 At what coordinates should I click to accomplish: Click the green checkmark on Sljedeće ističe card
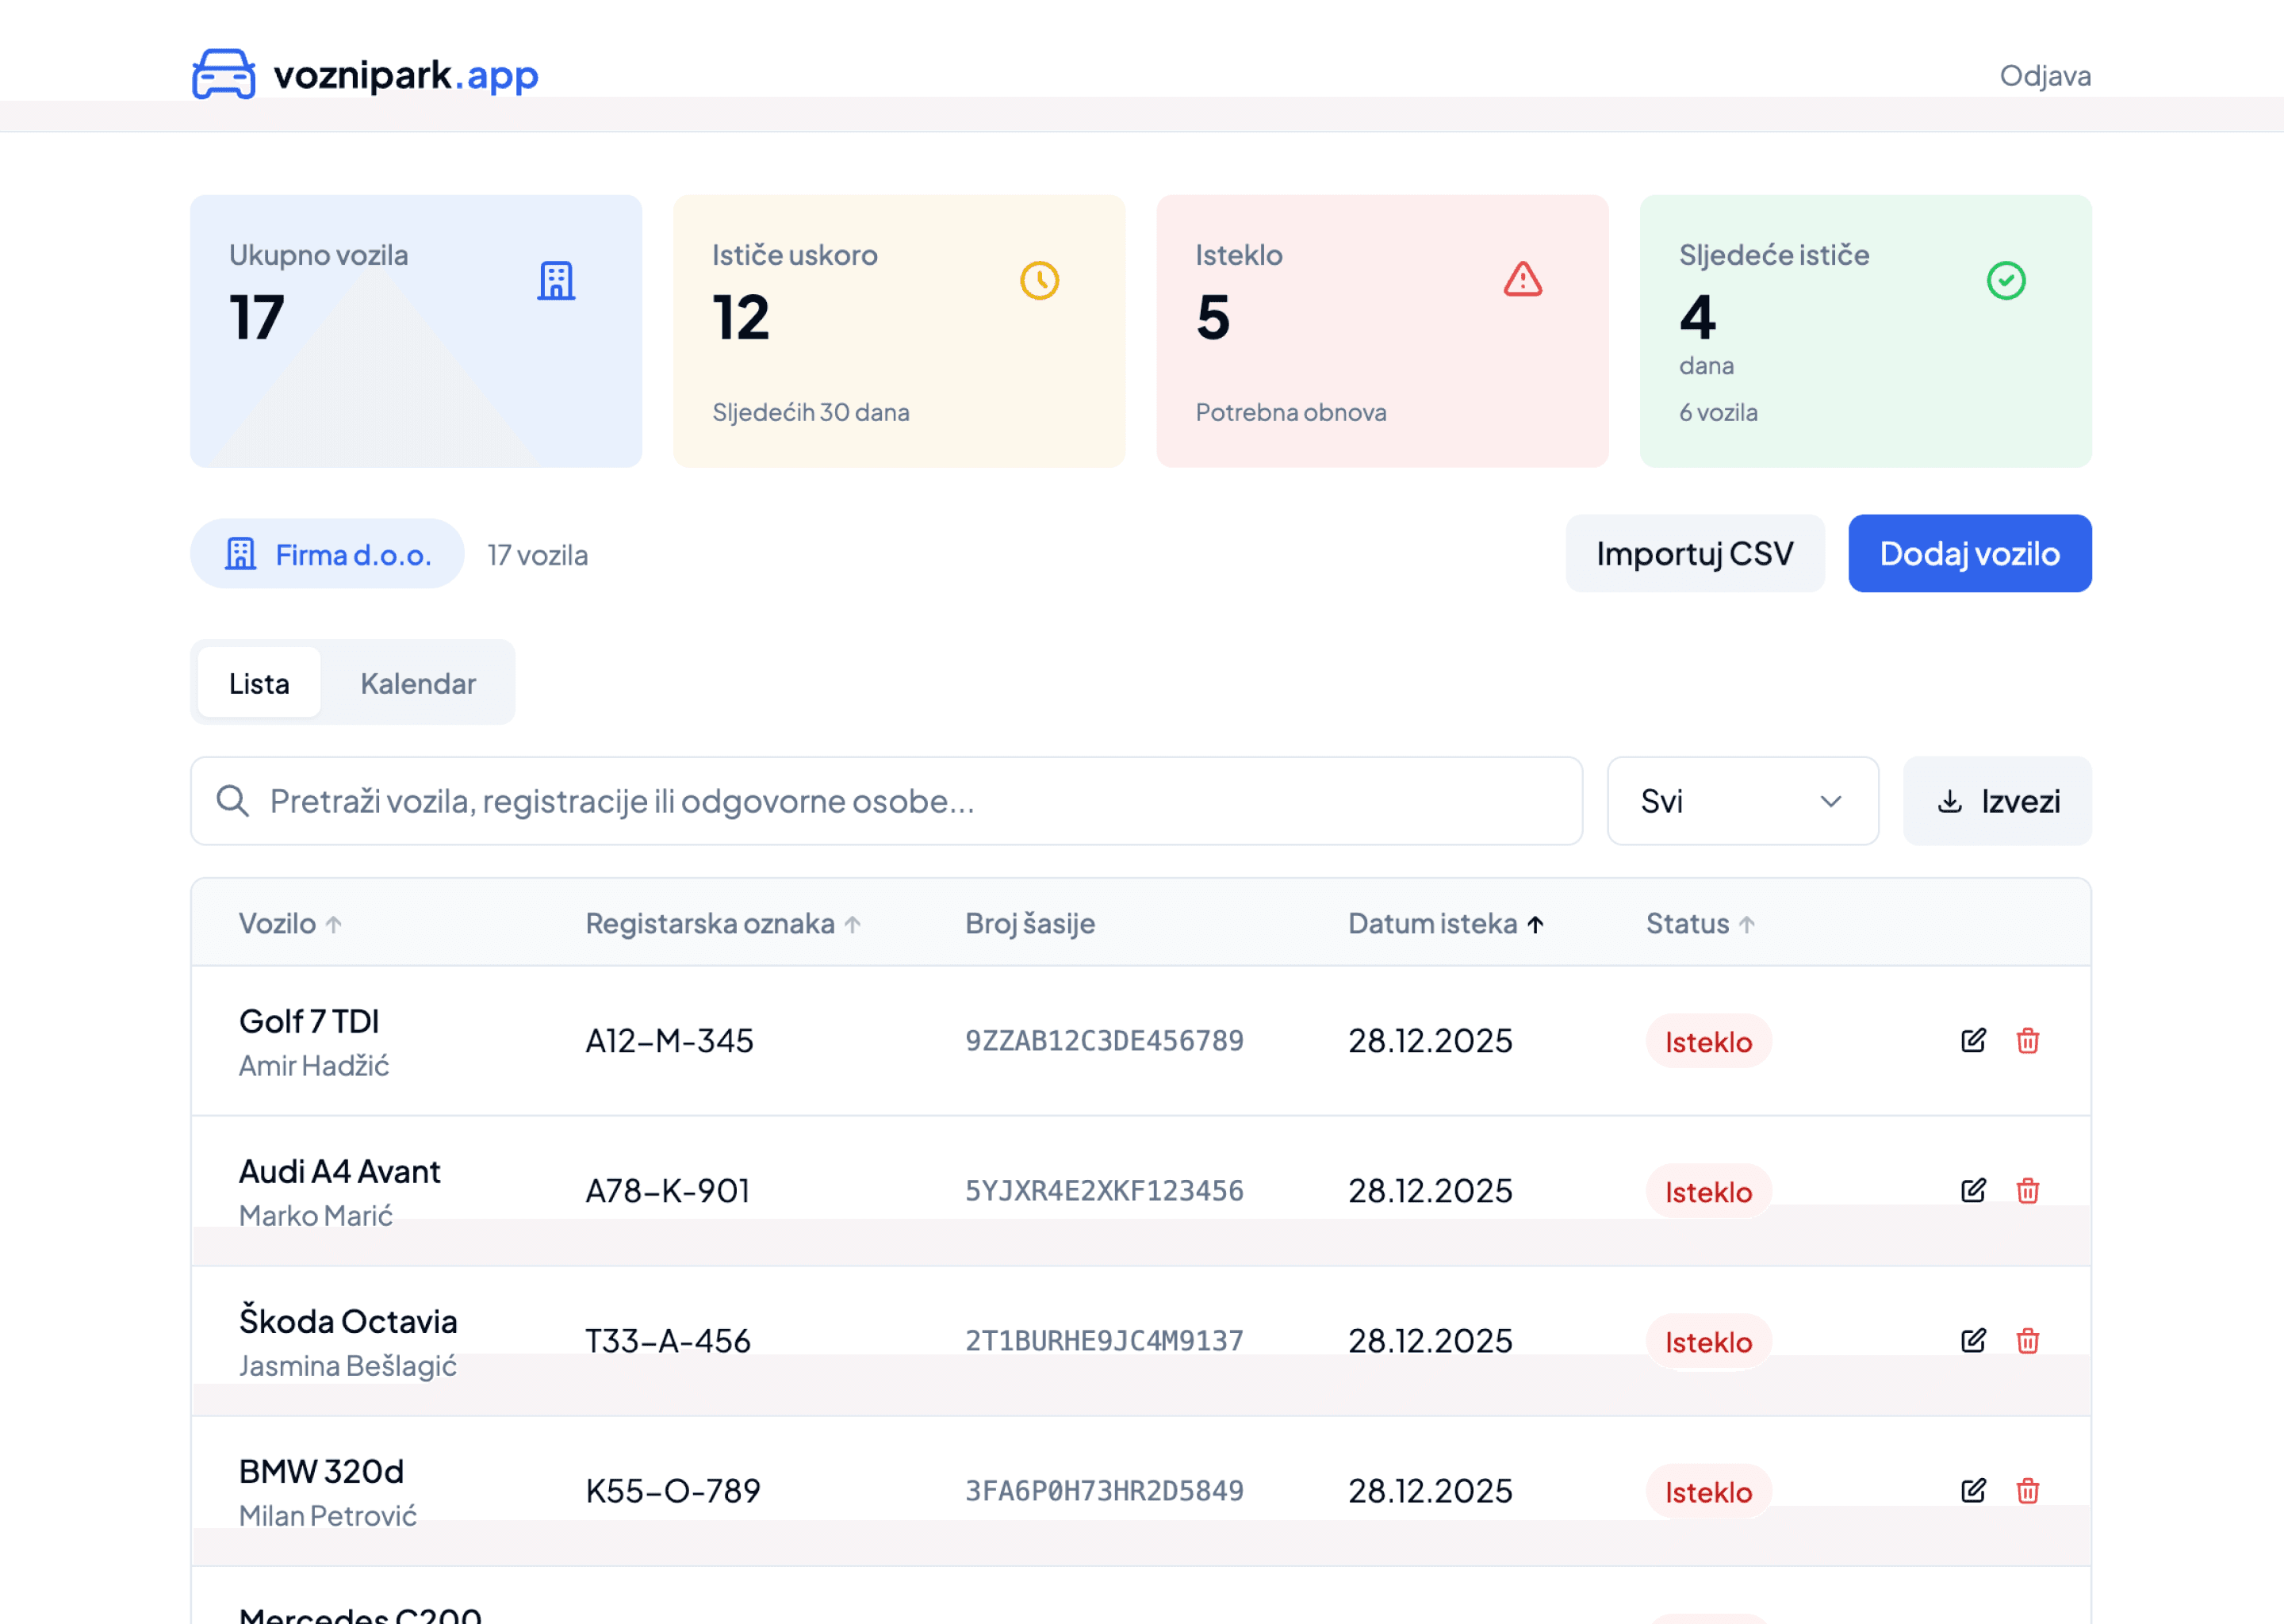2006,281
